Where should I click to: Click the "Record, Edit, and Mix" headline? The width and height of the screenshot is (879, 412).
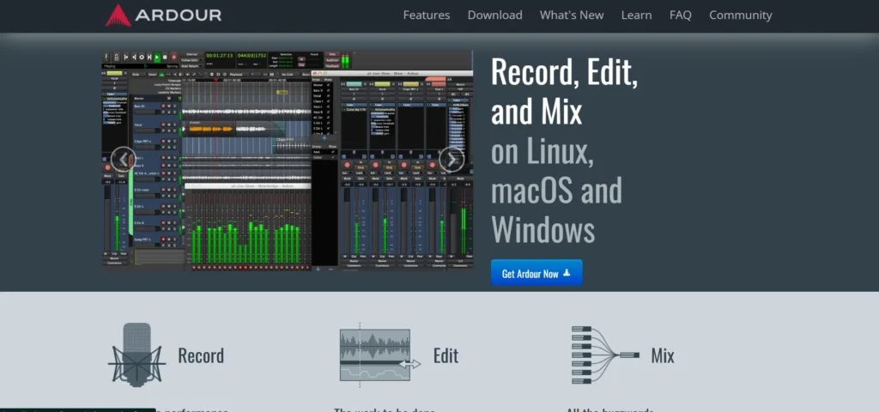pyautogui.click(x=564, y=91)
